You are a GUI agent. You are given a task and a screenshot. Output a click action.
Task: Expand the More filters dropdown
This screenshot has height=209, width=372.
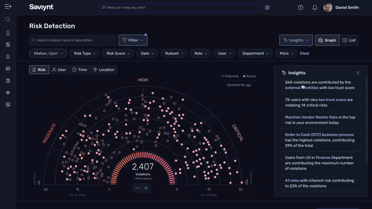point(287,53)
